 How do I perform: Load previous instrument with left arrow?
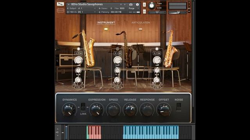click(x=121, y=4)
